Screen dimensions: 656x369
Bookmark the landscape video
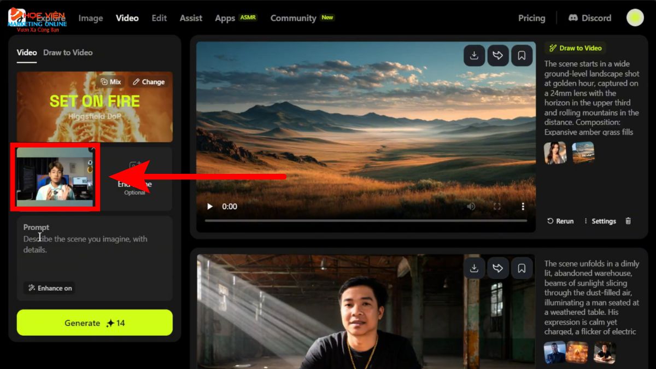point(522,55)
